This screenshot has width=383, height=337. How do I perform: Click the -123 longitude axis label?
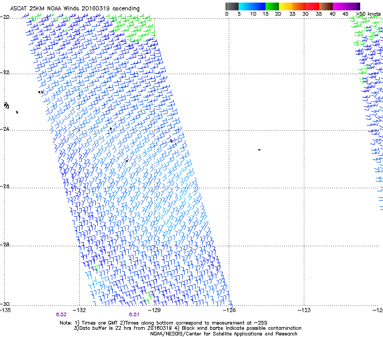304,311
